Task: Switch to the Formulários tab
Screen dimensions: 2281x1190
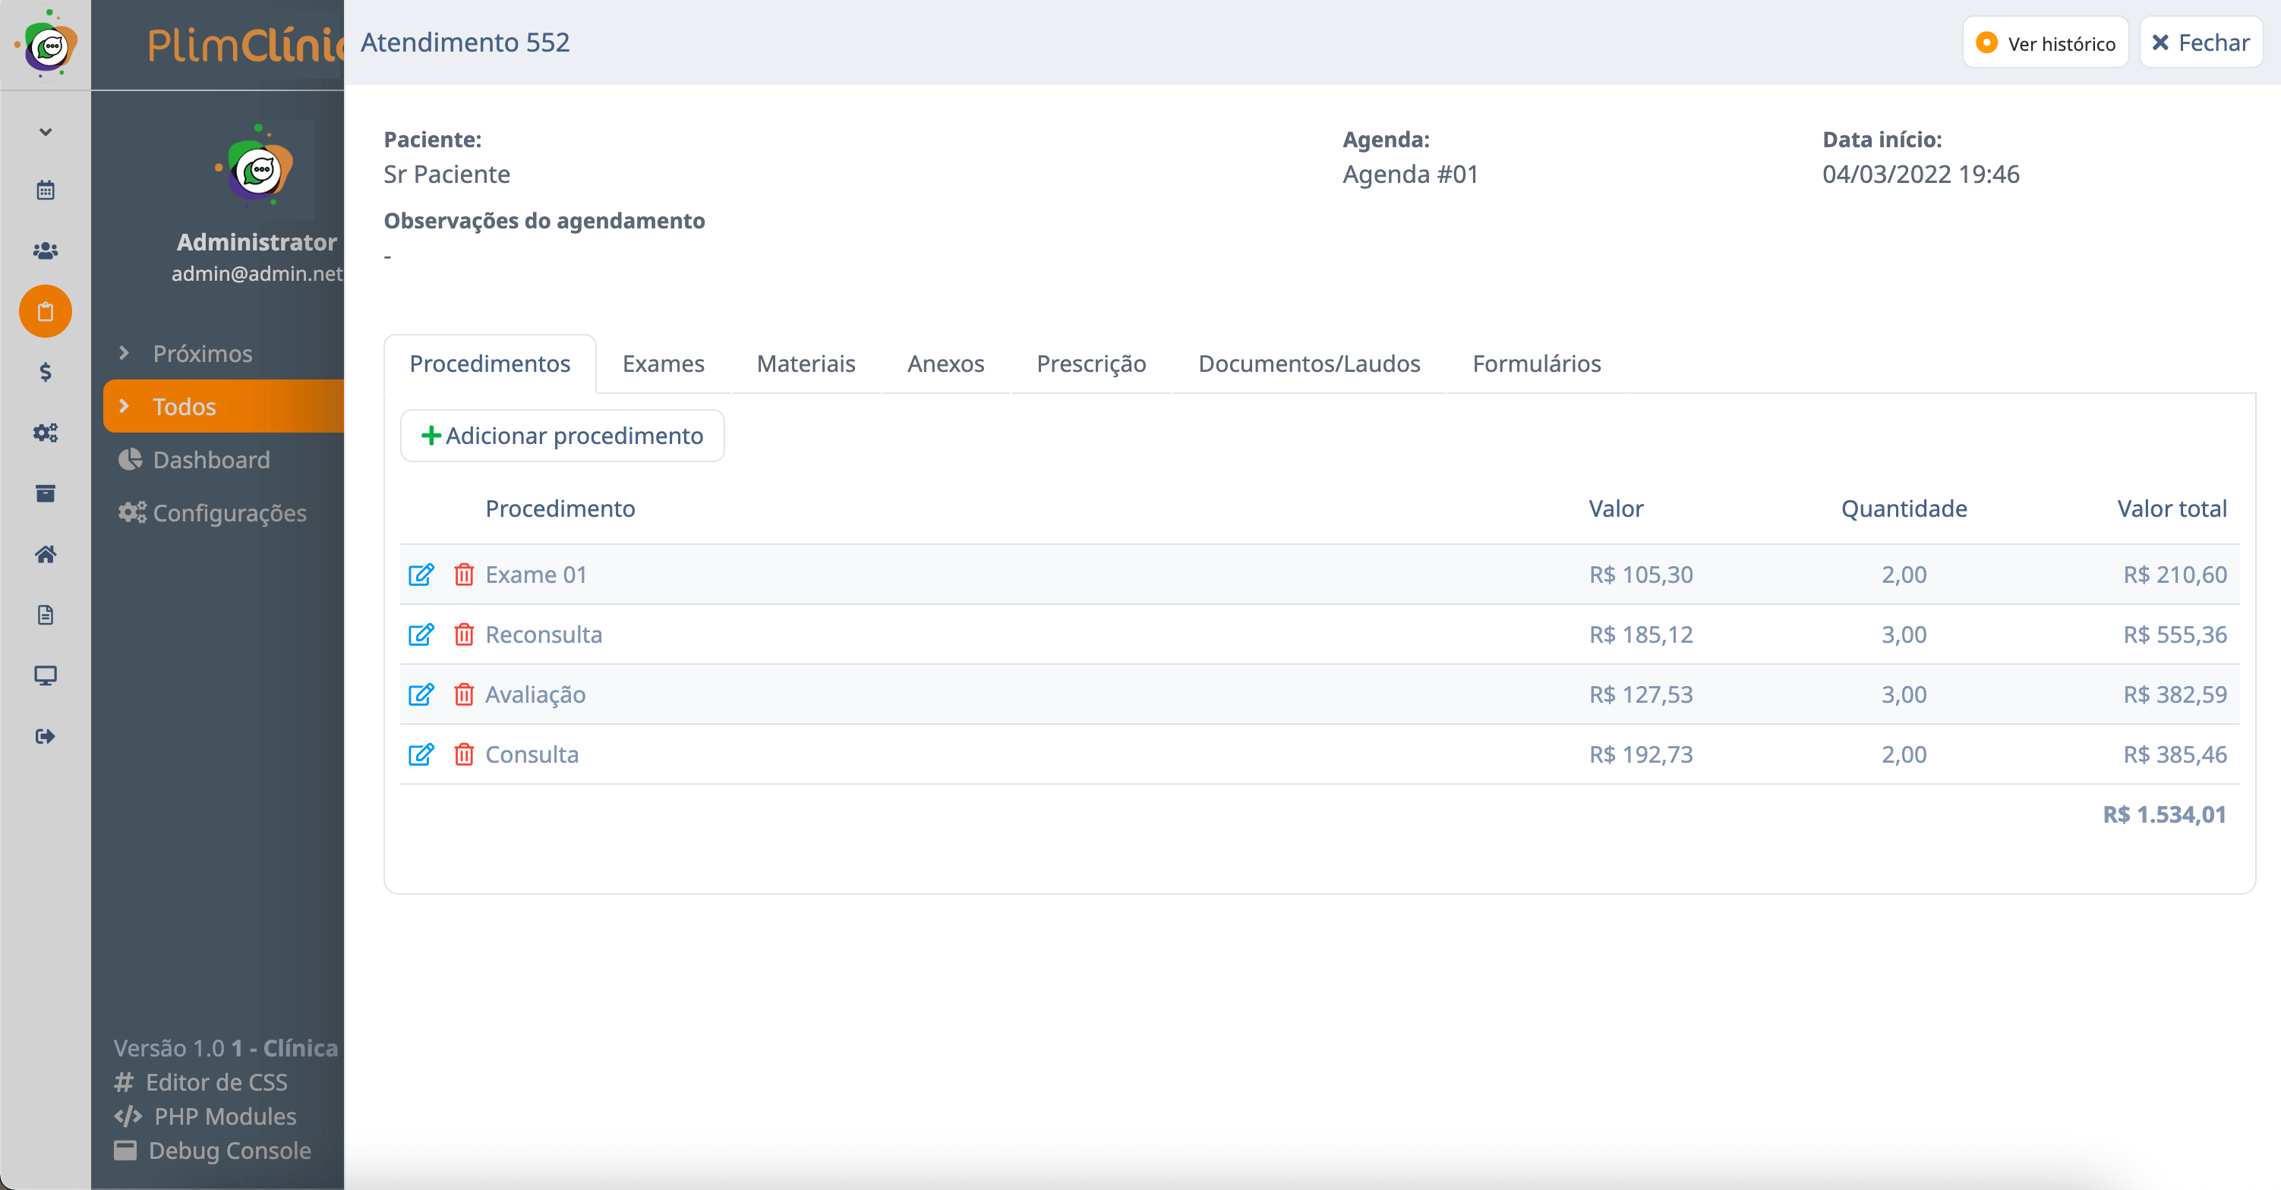Action: coord(1536,364)
